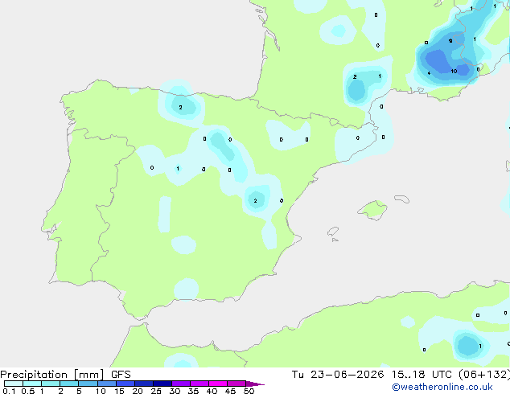Click the '40' legend scale label

(x=212, y=391)
